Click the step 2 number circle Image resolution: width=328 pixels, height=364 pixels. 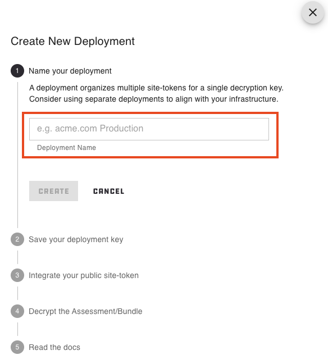tap(17, 239)
